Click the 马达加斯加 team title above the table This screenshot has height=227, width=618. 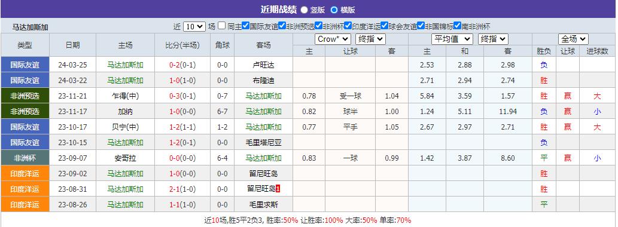coord(31,27)
